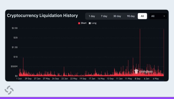The image size is (174, 99).
Task: Select the 7 day time range tab
Action: (104, 16)
